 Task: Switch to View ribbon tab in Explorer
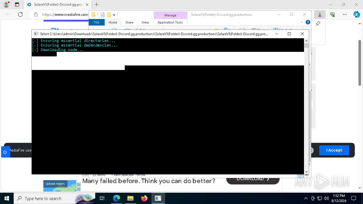[x=145, y=22]
